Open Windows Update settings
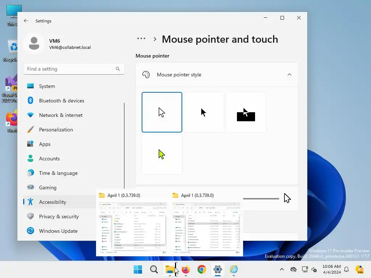 click(x=60, y=231)
